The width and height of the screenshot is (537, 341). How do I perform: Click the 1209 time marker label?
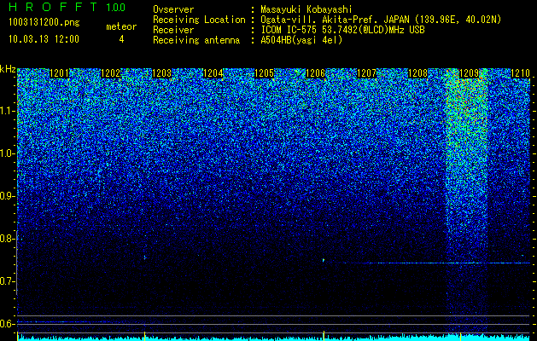[469, 73]
